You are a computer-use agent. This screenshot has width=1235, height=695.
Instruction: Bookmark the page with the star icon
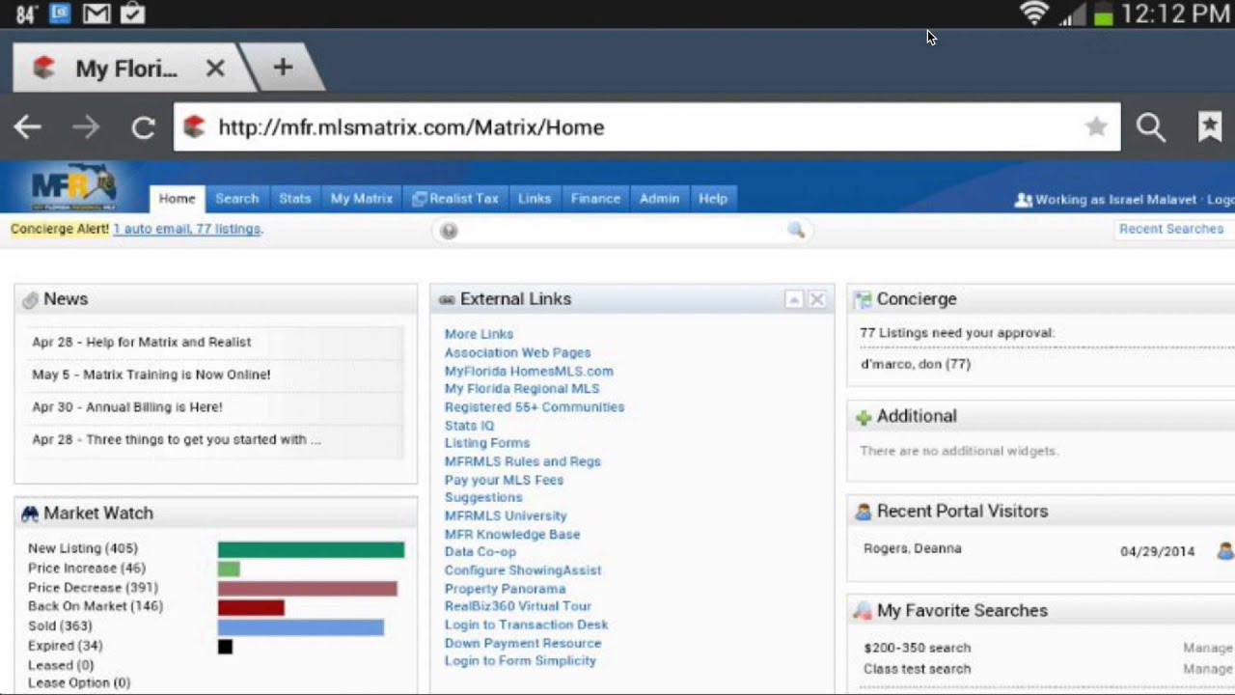(1096, 126)
